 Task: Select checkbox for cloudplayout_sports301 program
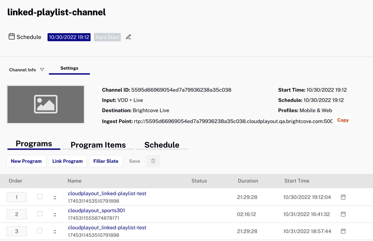[40, 214]
